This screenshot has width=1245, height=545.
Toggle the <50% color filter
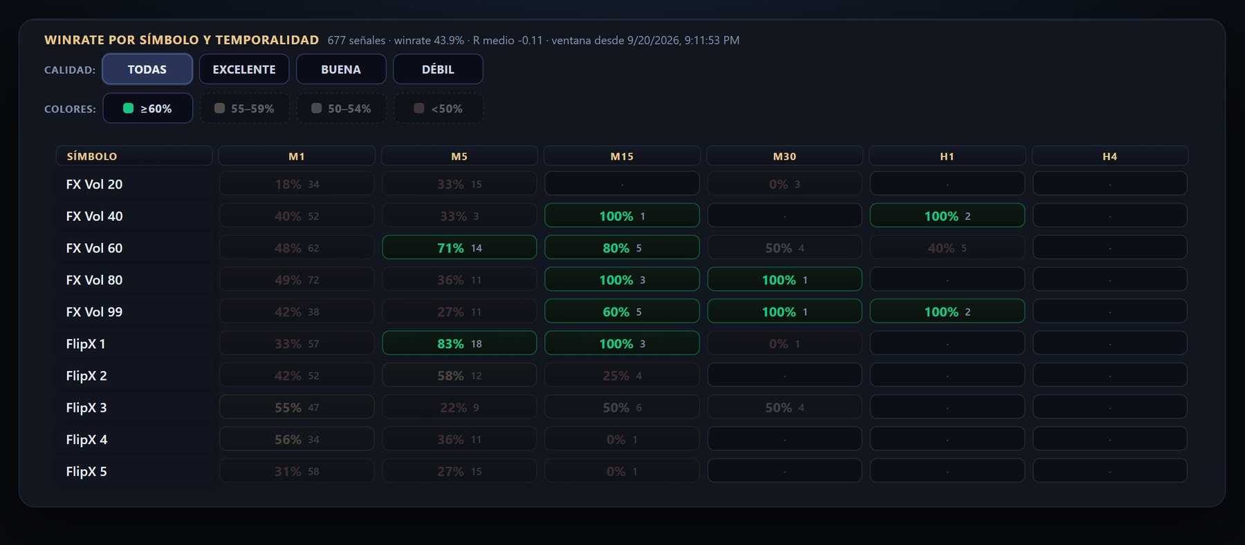[x=438, y=108]
